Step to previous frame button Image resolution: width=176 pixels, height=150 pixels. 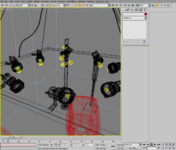click(x=148, y=145)
